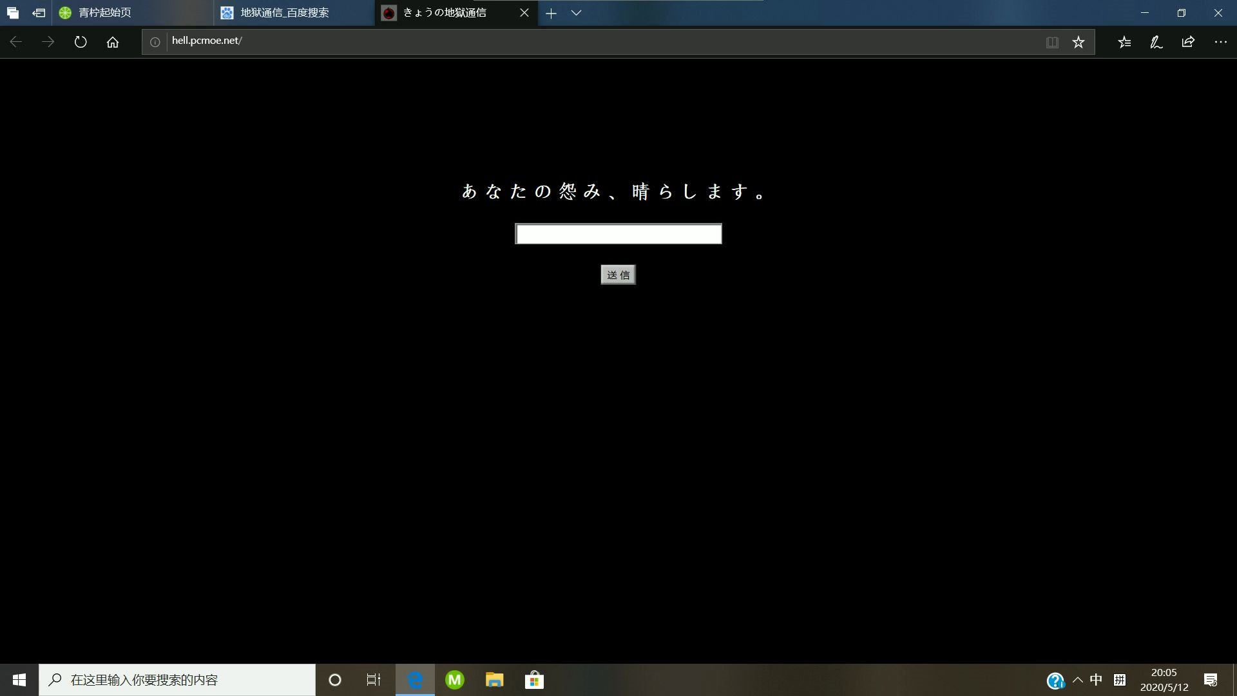Image resolution: width=1237 pixels, height=696 pixels.
Task: Click the browser Back arrow
Action: pos(16,42)
